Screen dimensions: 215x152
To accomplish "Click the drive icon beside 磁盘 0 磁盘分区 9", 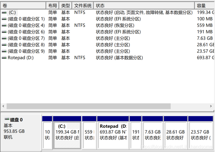I will pos(4,51).
